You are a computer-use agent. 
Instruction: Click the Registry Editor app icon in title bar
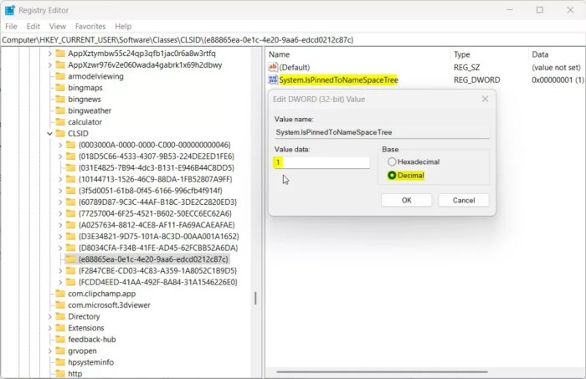coord(10,10)
